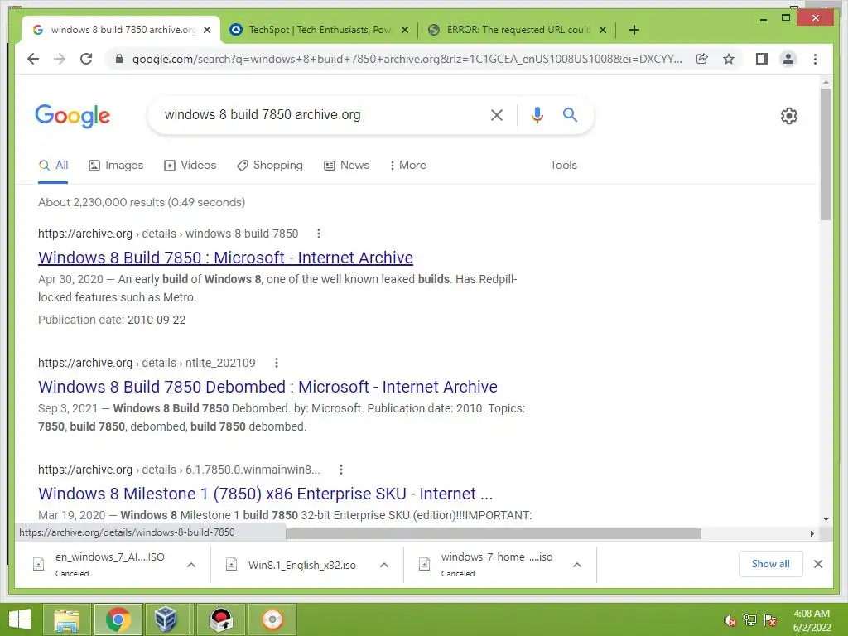Open Windows 8 Milestone 1 Enterprise link
This screenshot has width=848, height=636.
pos(266,494)
